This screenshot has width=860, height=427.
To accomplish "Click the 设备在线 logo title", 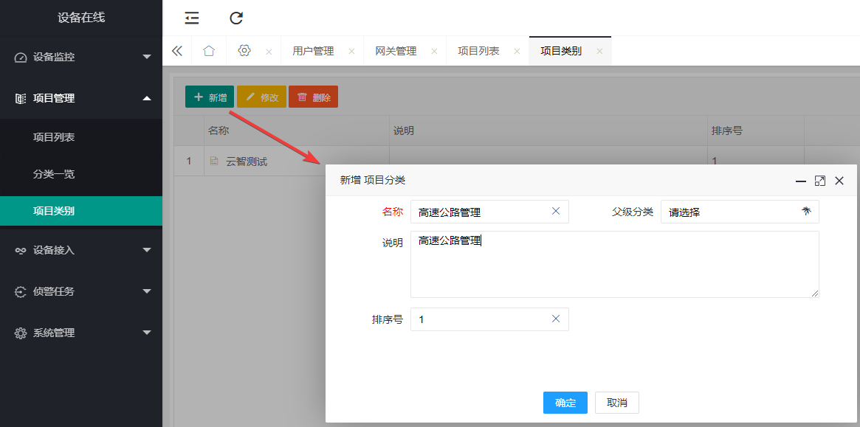I will [x=81, y=18].
